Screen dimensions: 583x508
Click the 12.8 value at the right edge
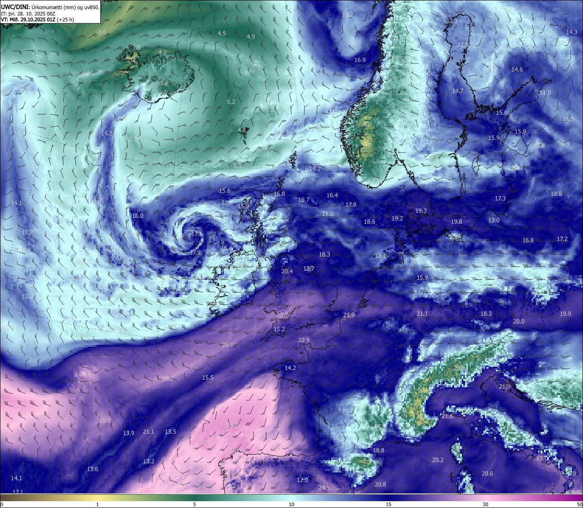(556, 194)
